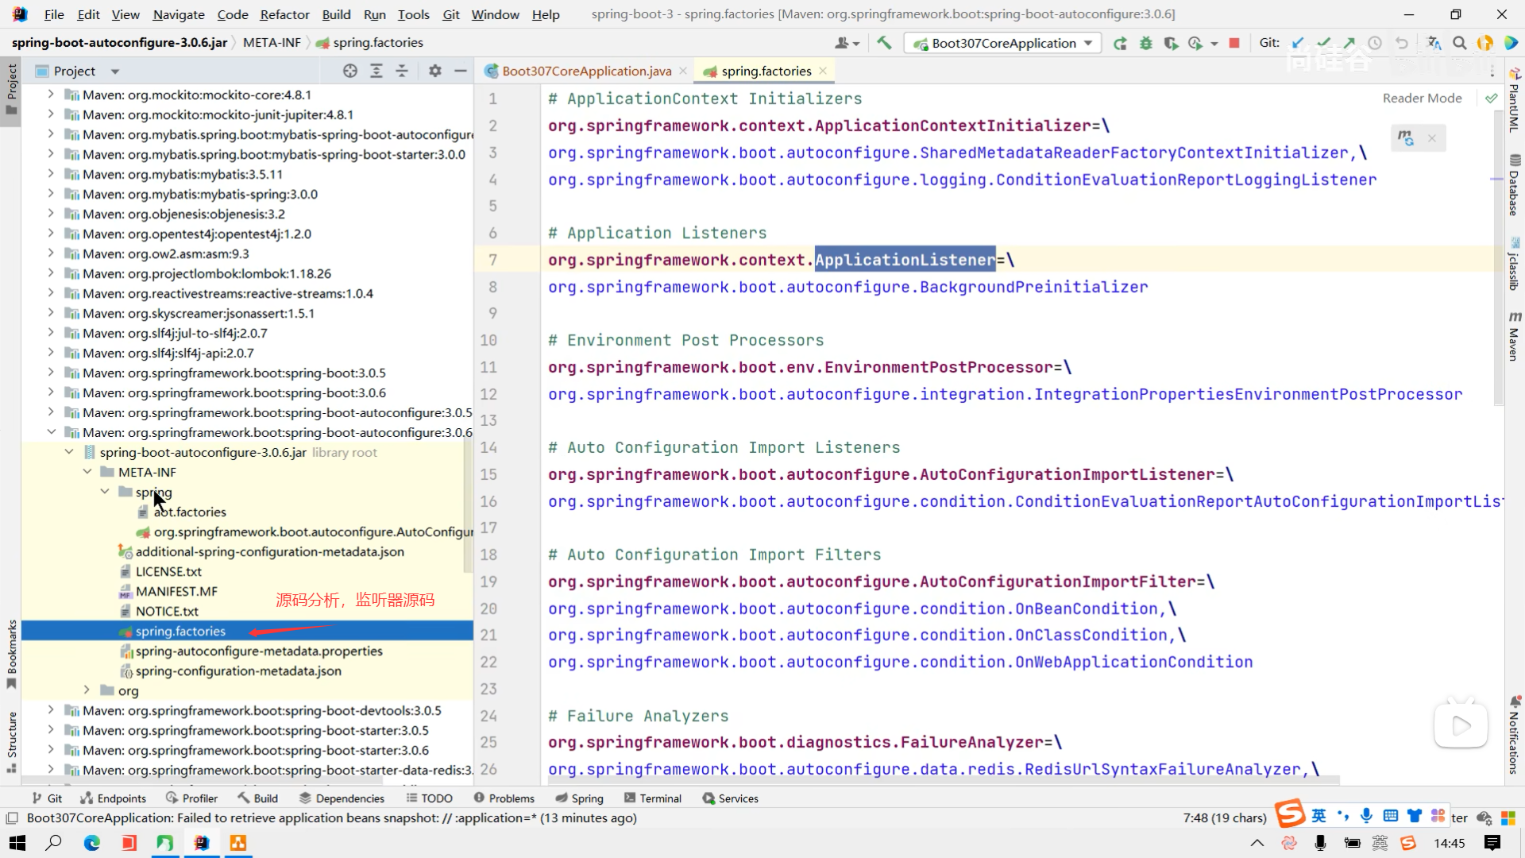Expand the org folder in the jar
Viewport: 1525px width, 858px height.
click(x=87, y=690)
